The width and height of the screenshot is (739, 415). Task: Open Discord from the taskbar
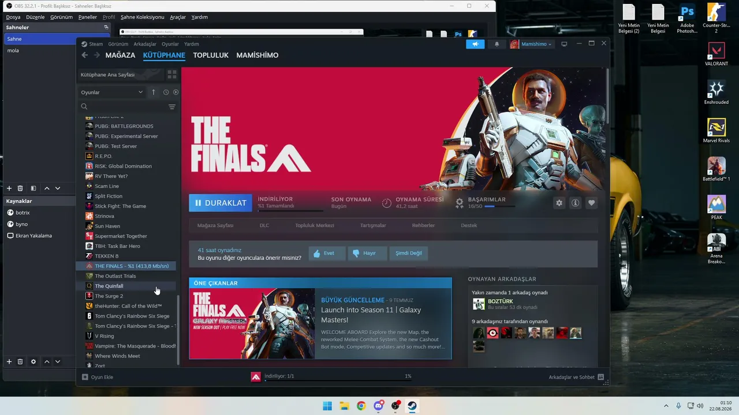point(378,406)
